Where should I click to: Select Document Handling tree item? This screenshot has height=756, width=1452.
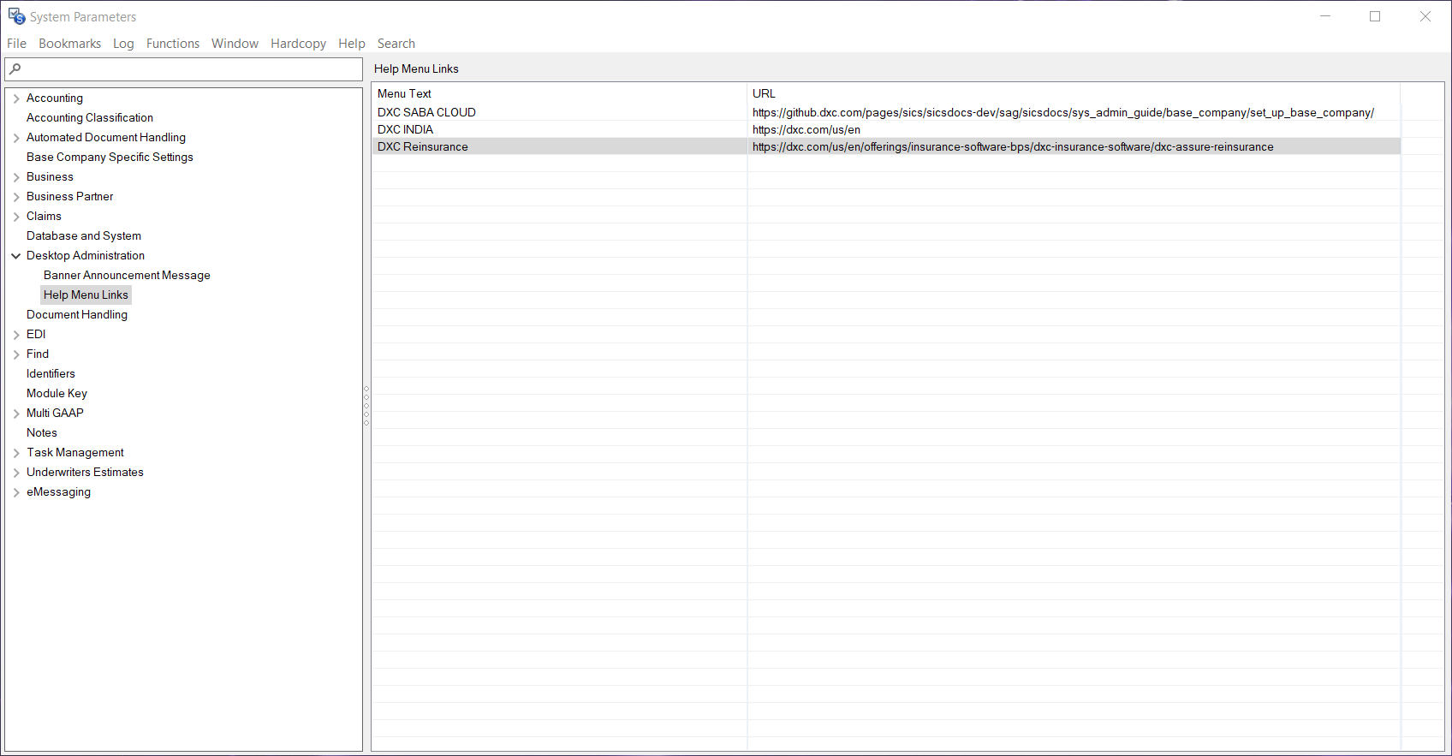77,315
